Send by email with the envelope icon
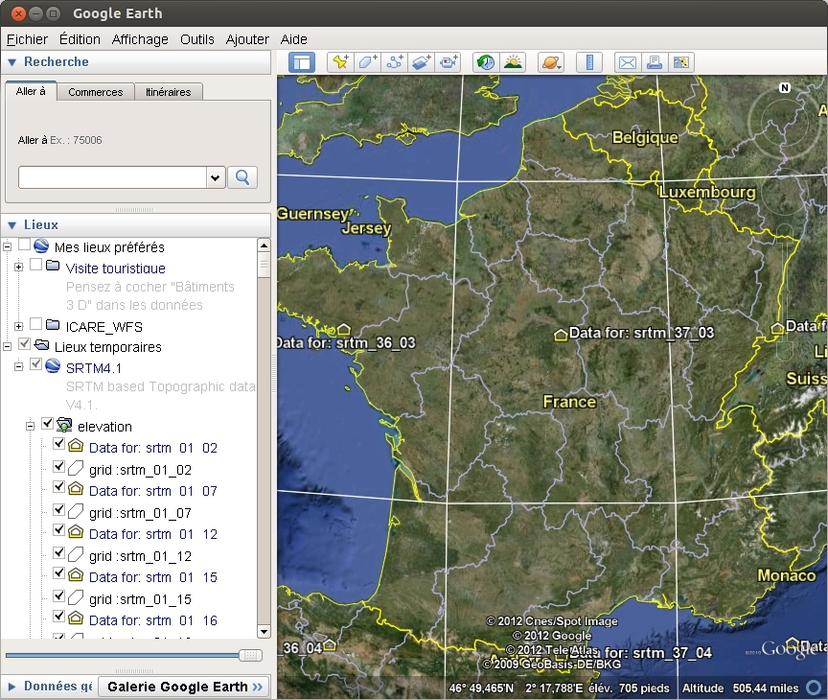 tap(628, 62)
